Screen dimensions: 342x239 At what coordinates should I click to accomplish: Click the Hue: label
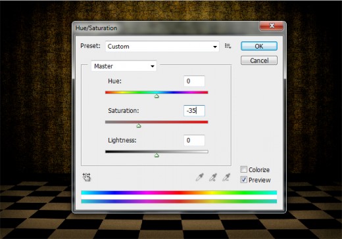[114, 81]
